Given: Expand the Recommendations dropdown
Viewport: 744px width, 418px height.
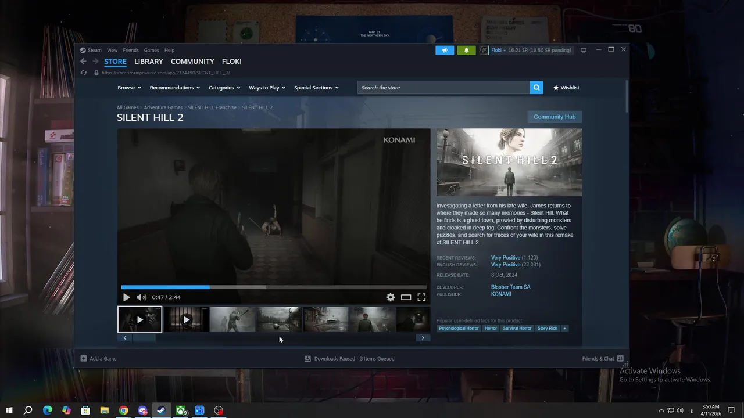Looking at the screenshot, I should [x=174, y=88].
